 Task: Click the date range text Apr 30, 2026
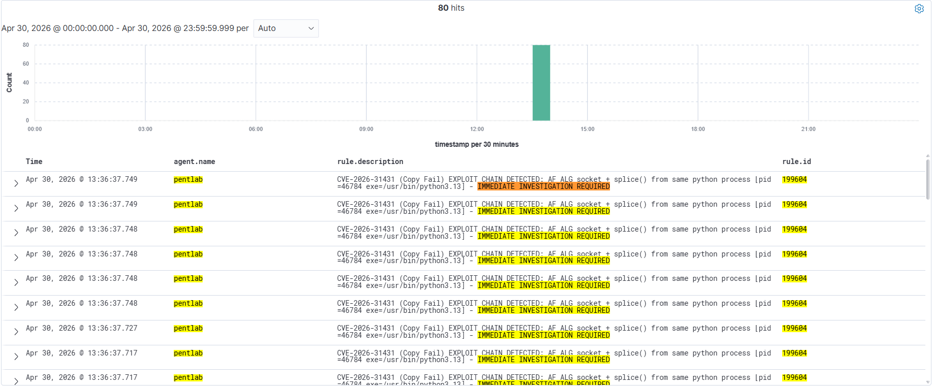(x=125, y=28)
